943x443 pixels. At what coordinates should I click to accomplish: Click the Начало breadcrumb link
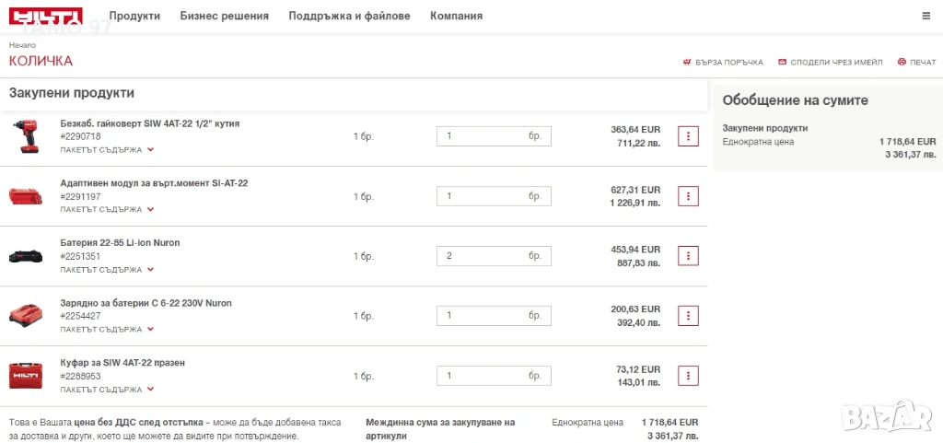pyautogui.click(x=22, y=44)
